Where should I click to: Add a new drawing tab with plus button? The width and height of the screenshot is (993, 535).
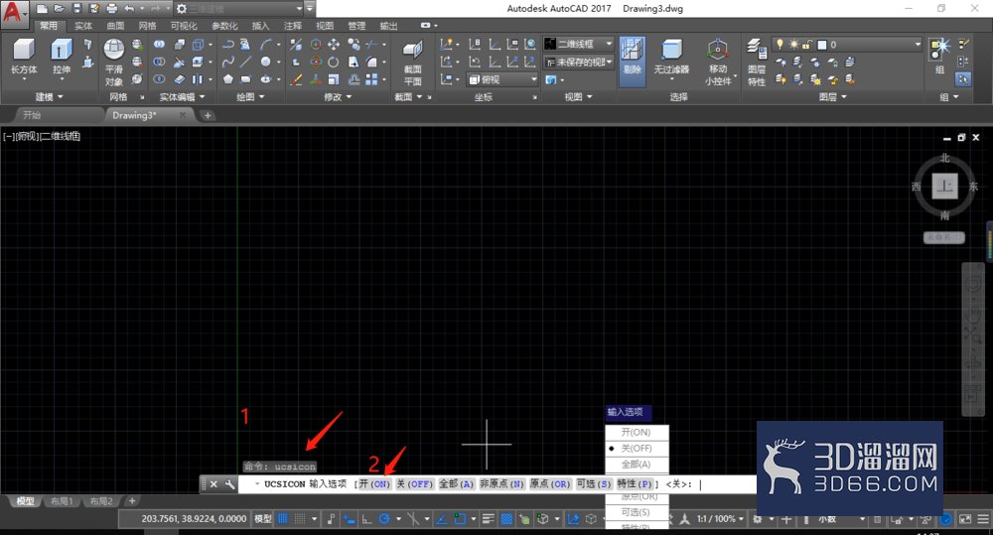tap(208, 115)
